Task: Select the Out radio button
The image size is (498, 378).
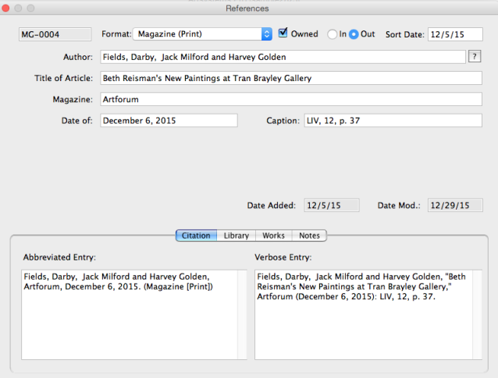Action: [x=354, y=34]
